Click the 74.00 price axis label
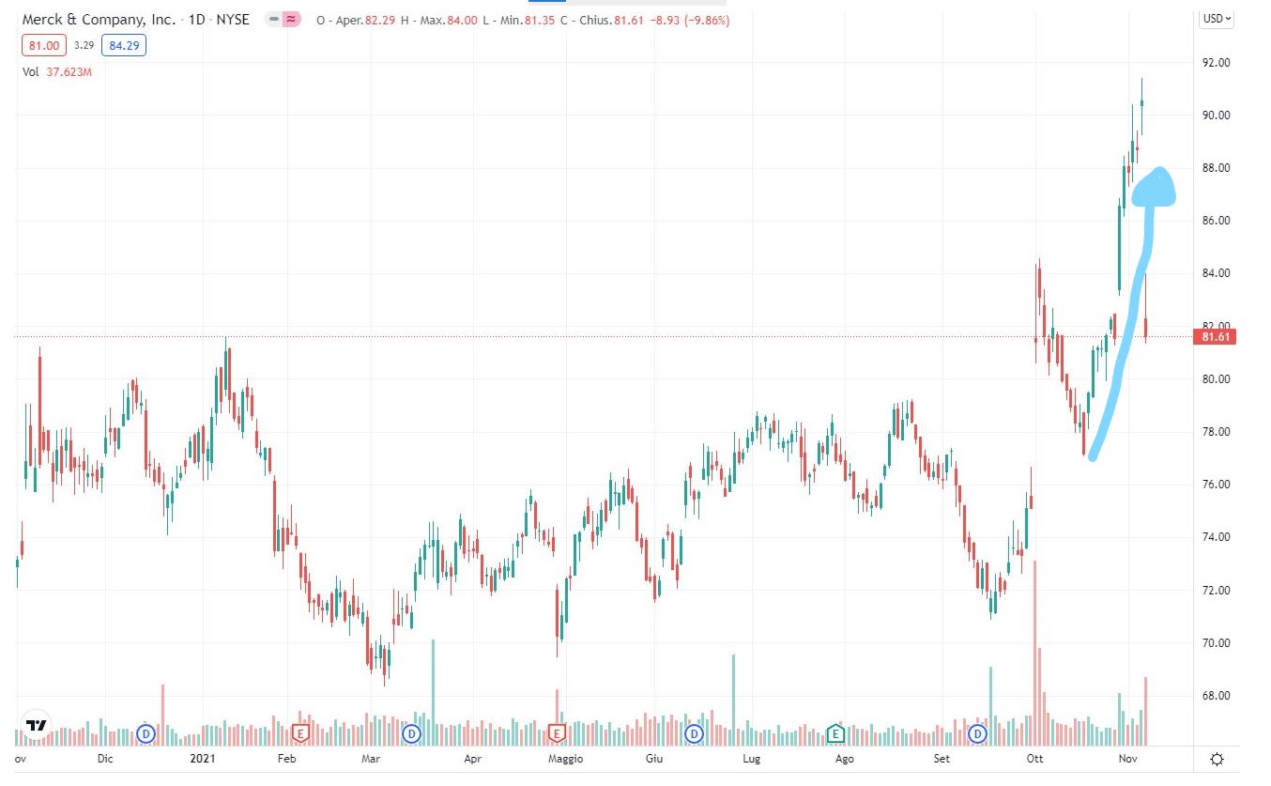 click(x=1216, y=537)
